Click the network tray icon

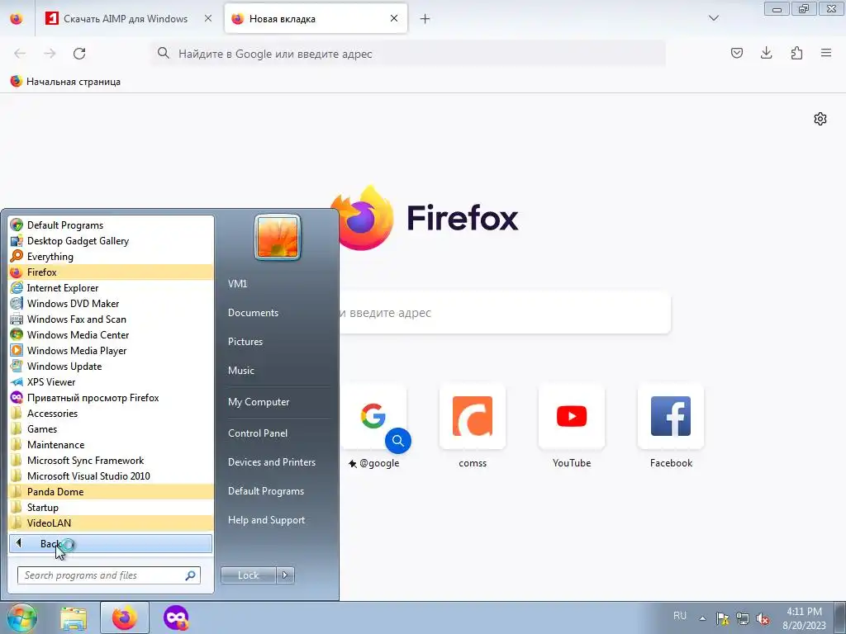tap(743, 618)
